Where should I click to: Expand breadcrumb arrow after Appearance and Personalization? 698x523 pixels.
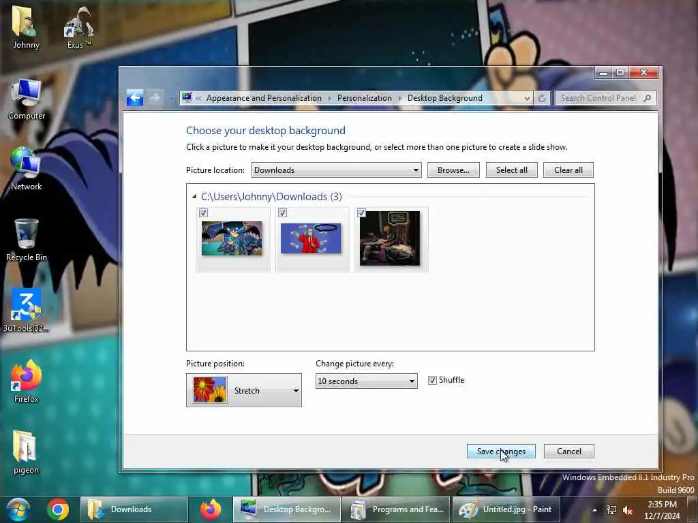329,98
